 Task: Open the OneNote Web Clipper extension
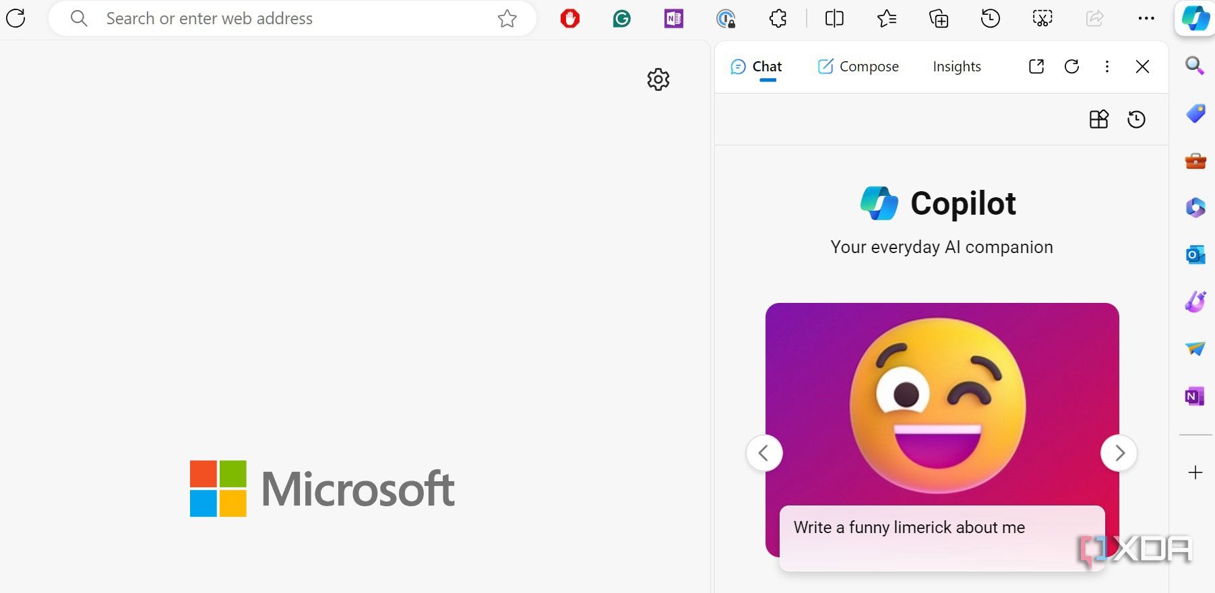point(674,19)
